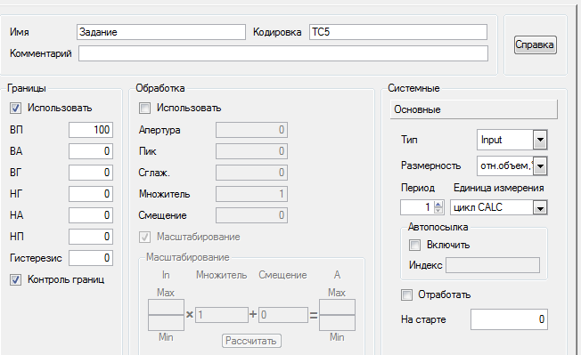The image size is (581, 355).
Task: Toggle Использовать checkbox in Границы group
Action: [15, 109]
